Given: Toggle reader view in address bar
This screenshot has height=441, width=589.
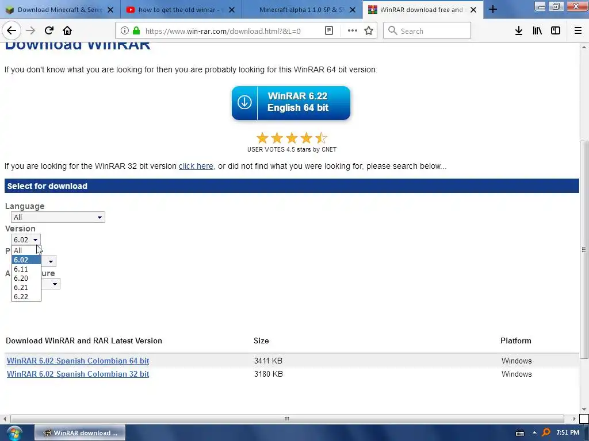Looking at the screenshot, I should [328, 31].
